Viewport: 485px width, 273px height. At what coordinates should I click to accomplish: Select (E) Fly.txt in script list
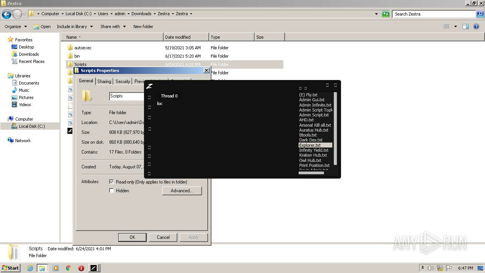pos(308,95)
